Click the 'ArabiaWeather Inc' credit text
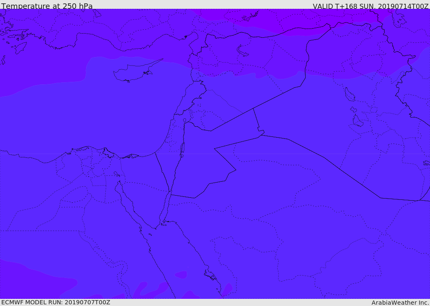 coord(400,303)
